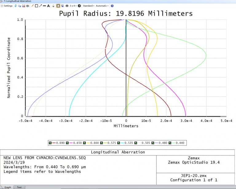Select the rectangle drawing tool
236x189 pixels.
36,6
